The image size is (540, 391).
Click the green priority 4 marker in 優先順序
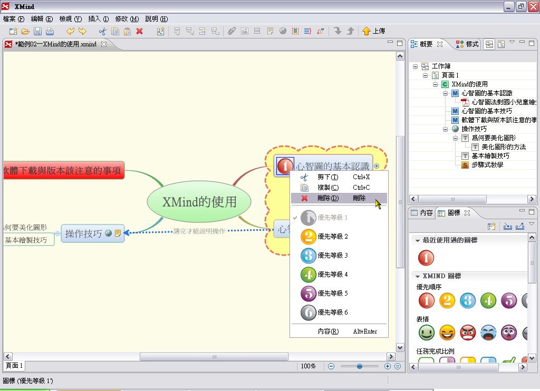pyautogui.click(x=488, y=300)
